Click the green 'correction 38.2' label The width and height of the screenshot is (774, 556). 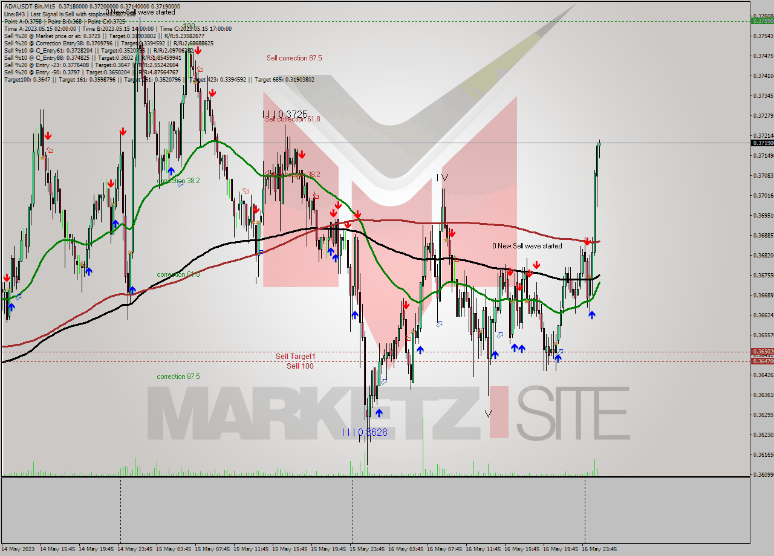click(178, 180)
